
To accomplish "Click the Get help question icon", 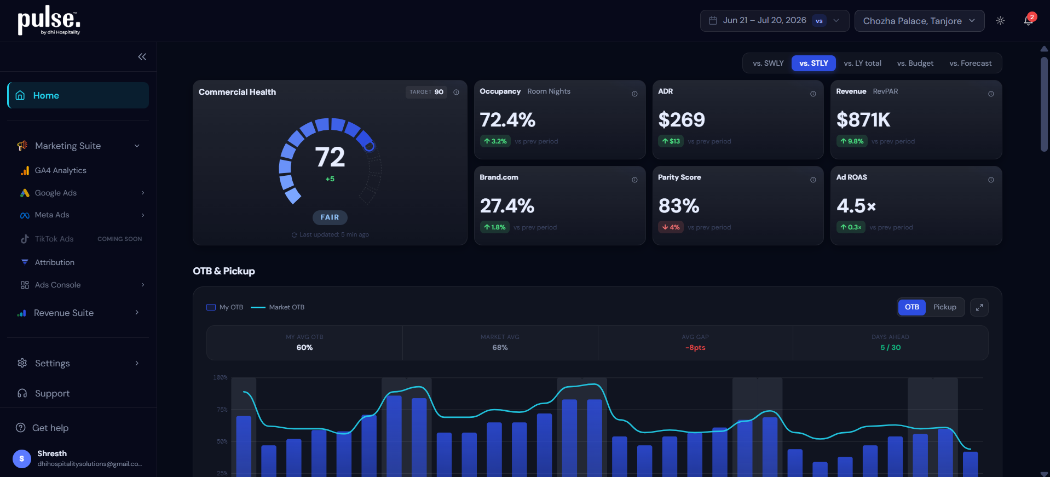I will pos(21,428).
